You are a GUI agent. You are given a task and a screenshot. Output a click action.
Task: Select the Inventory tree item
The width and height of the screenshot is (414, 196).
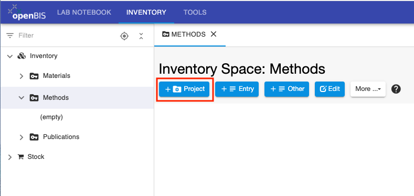coord(44,56)
